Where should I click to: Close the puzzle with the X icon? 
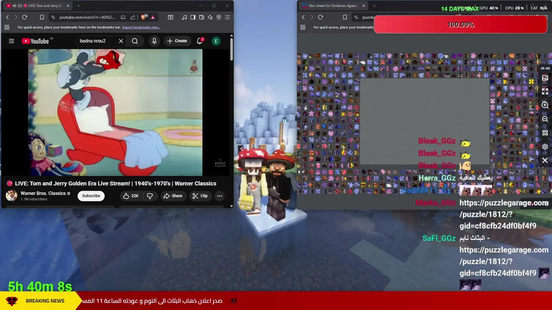coord(545,161)
